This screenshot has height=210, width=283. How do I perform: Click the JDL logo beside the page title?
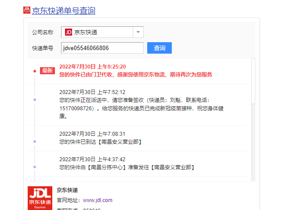click(x=27, y=10)
